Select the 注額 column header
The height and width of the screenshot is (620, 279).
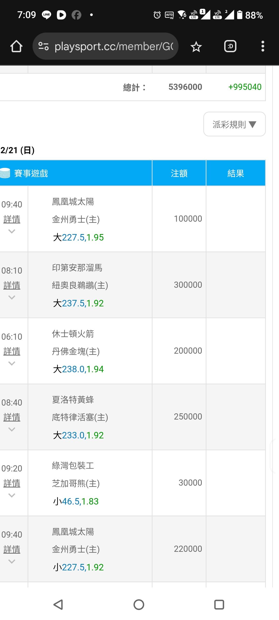click(179, 173)
